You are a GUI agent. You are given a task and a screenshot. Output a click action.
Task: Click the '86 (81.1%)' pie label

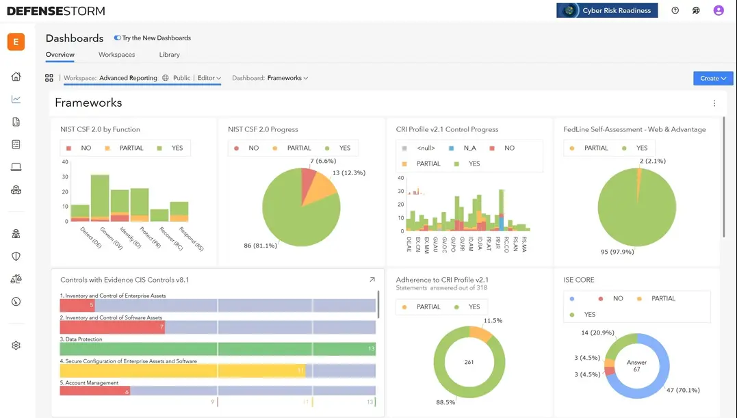pyautogui.click(x=260, y=246)
